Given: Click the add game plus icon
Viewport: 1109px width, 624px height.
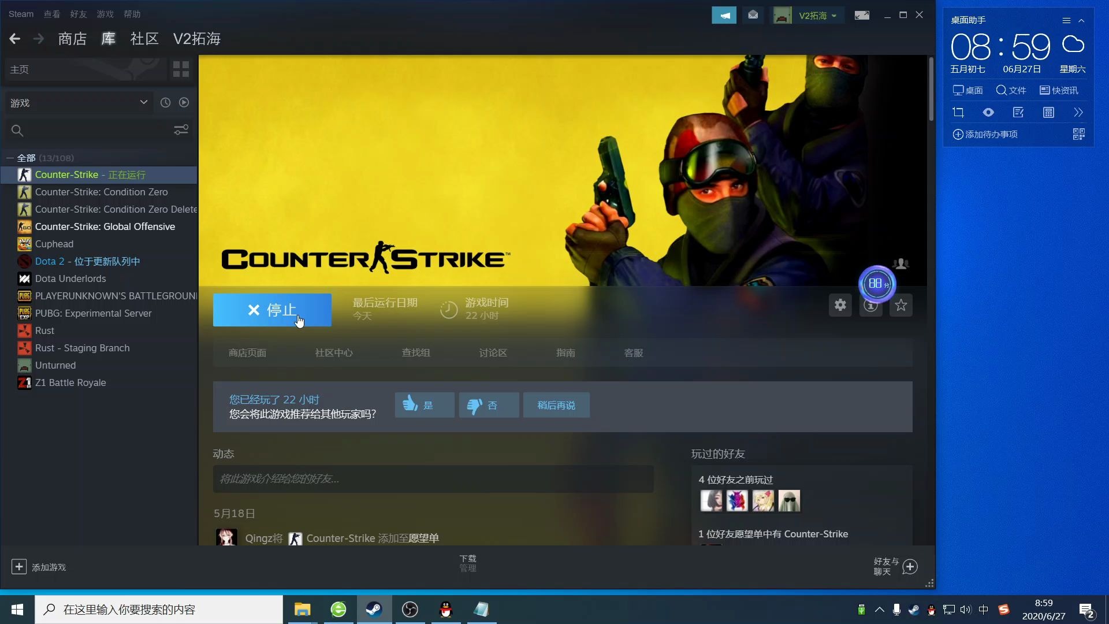Looking at the screenshot, I should (x=19, y=567).
